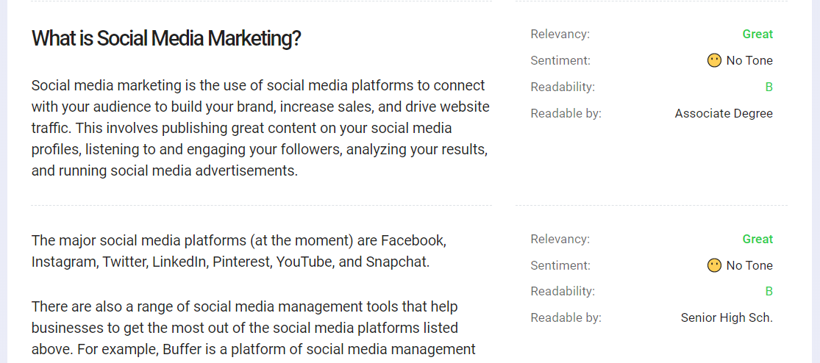This screenshot has width=820, height=363.
Task: Click the Relevancy label beside the main heading
Action: pyautogui.click(x=560, y=35)
